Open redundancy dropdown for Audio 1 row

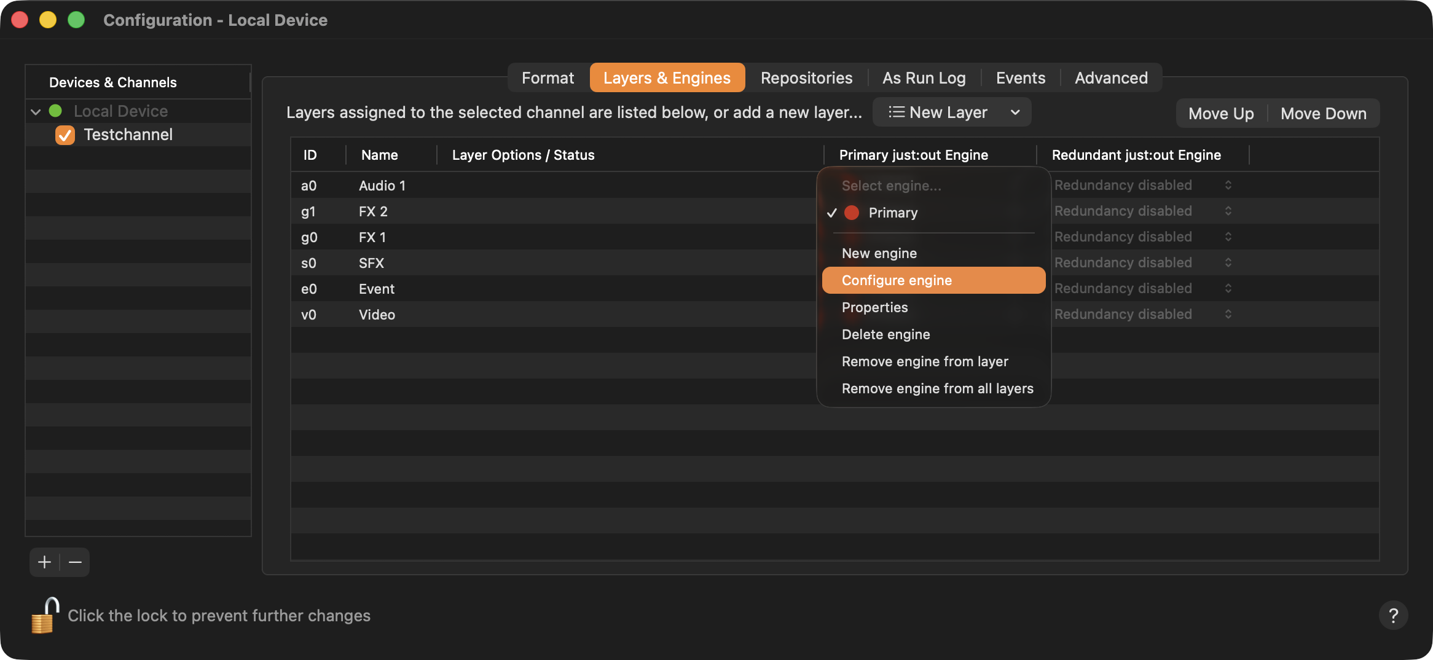[x=1228, y=185]
